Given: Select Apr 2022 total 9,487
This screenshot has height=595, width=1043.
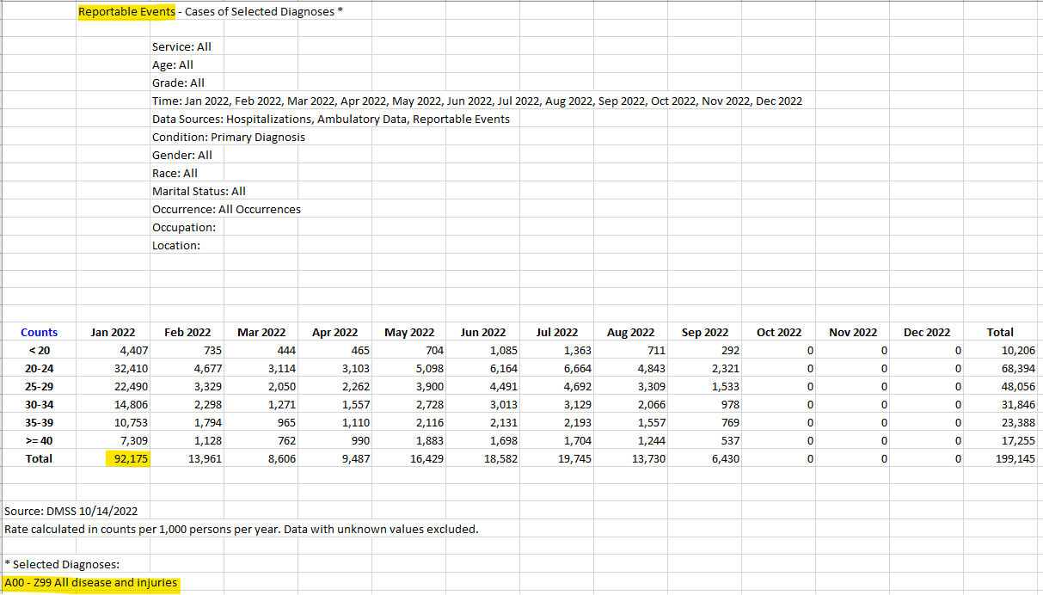Looking at the screenshot, I should (355, 458).
